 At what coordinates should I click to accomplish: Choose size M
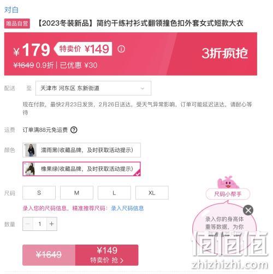coord(76,193)
